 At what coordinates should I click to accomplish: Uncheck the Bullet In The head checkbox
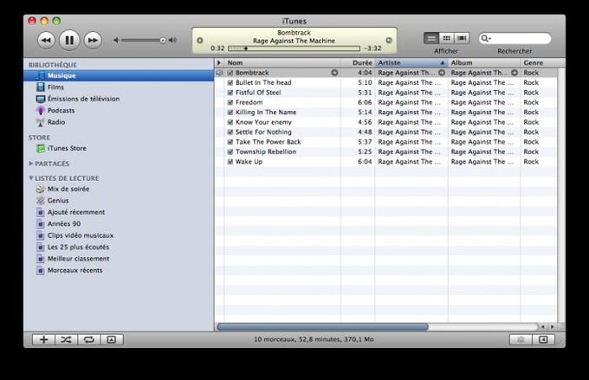click(x=230, y=82)
